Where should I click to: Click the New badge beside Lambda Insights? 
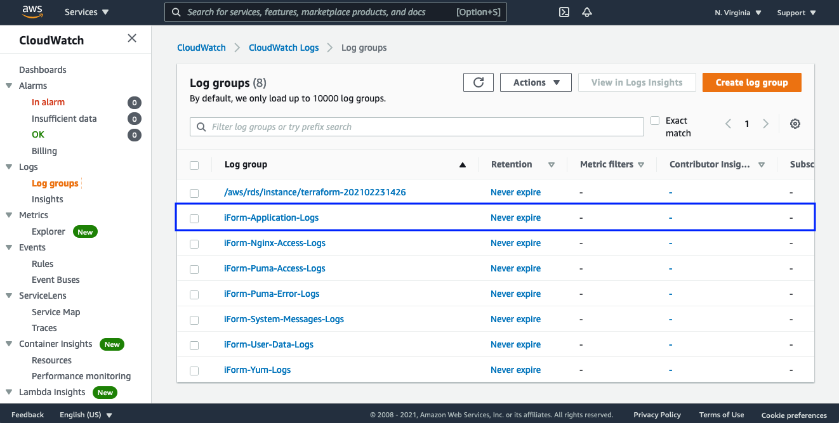click(105, 393)
